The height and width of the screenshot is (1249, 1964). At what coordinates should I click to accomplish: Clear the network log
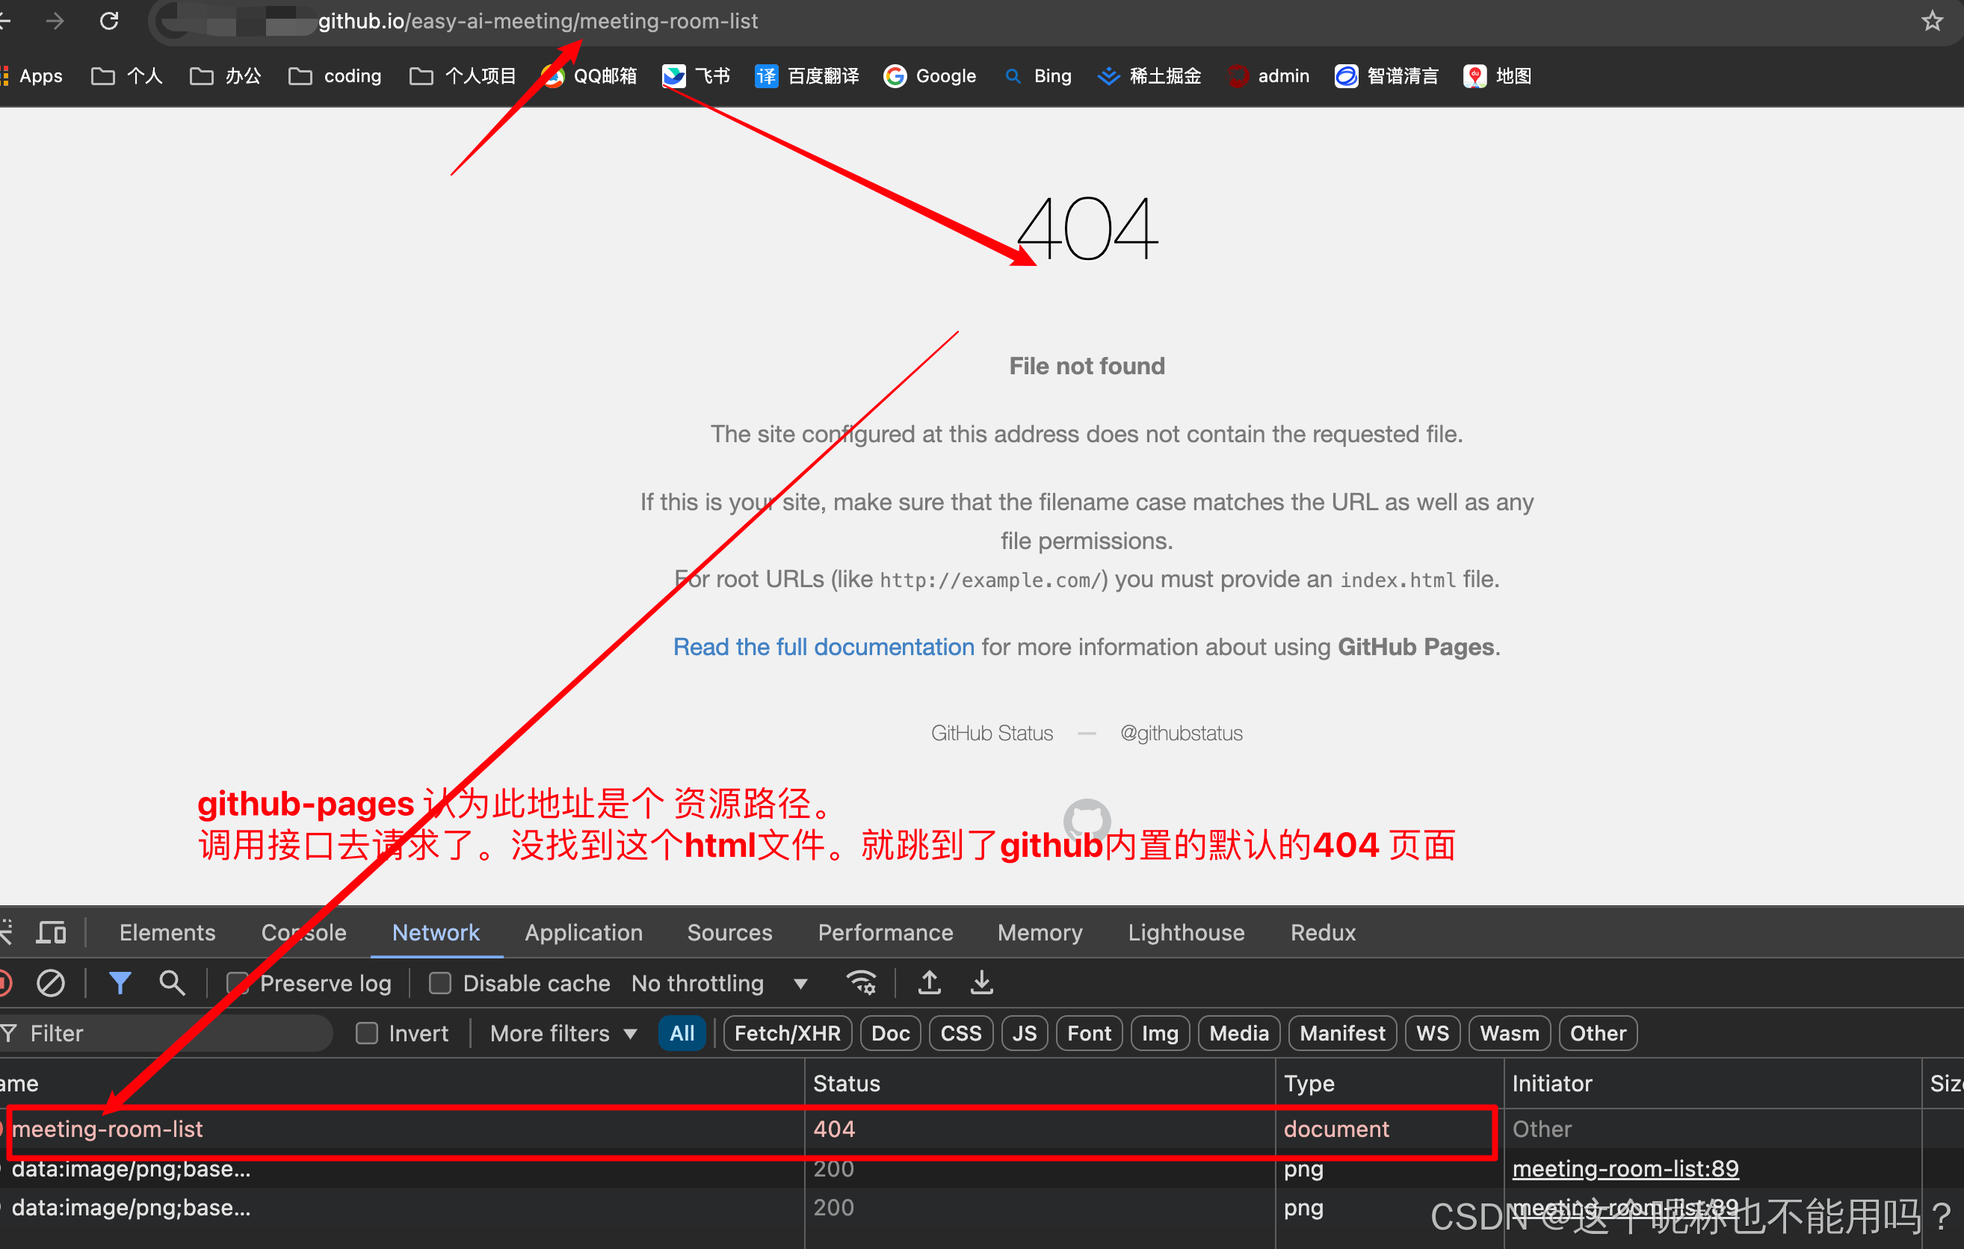pos(51,982)
